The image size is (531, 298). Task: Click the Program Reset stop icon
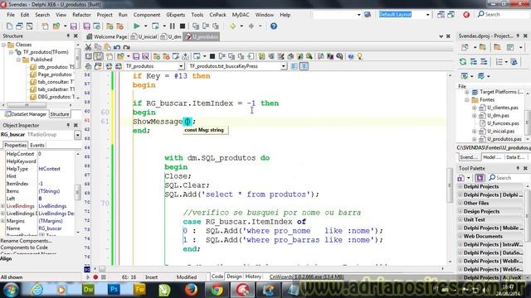[183, 26]
